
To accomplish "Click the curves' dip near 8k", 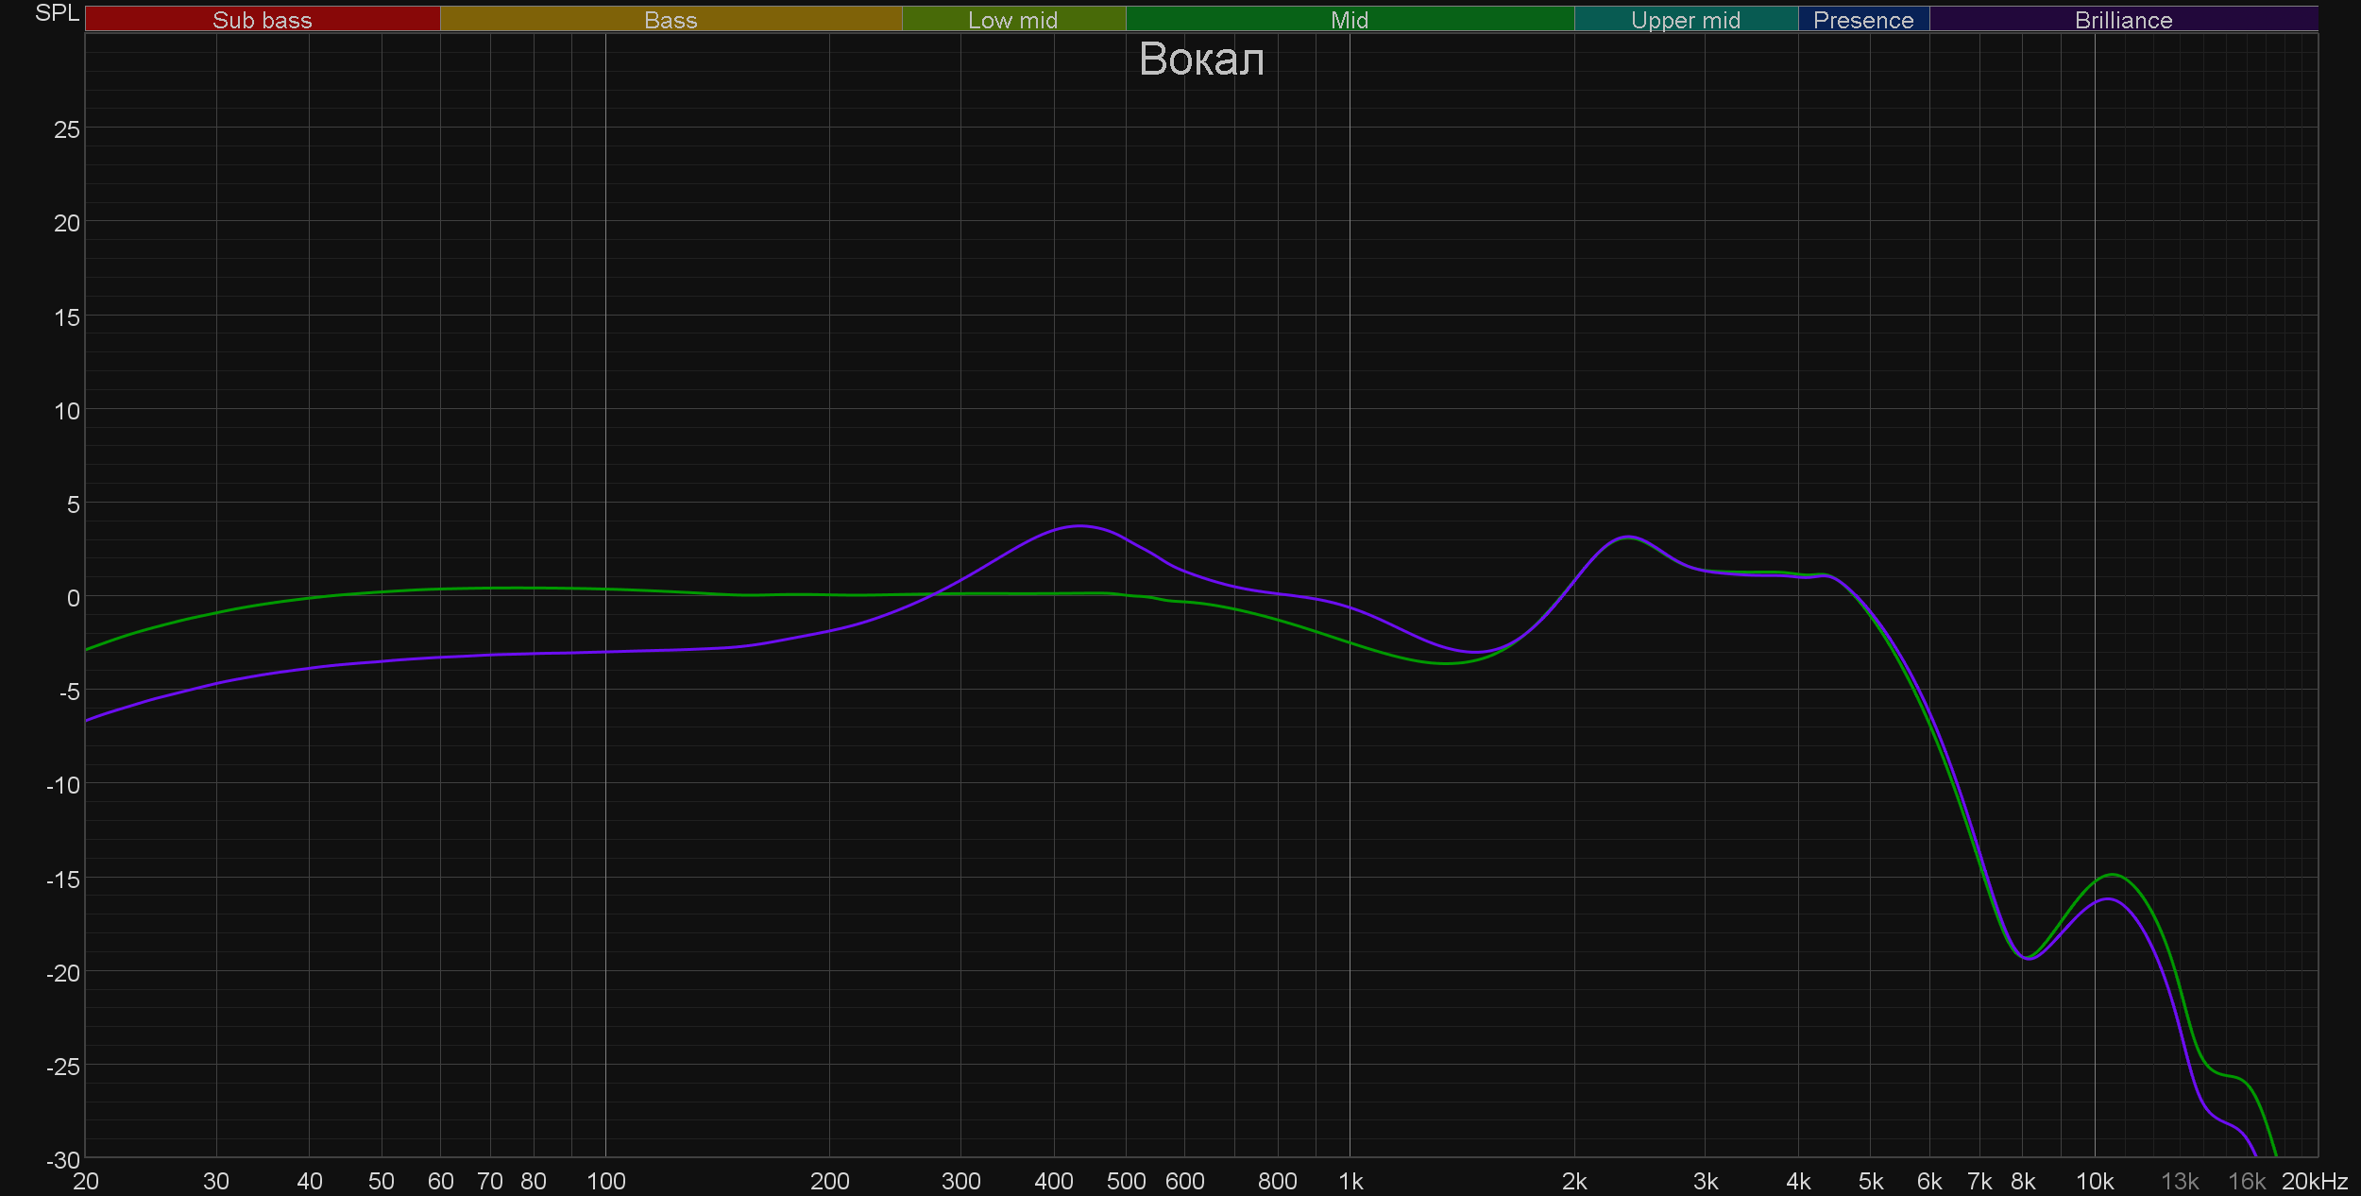I will [2027, 958].
